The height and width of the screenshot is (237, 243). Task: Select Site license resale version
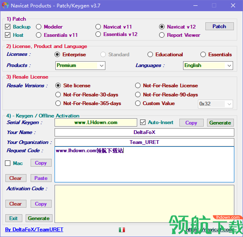(58, 86)
